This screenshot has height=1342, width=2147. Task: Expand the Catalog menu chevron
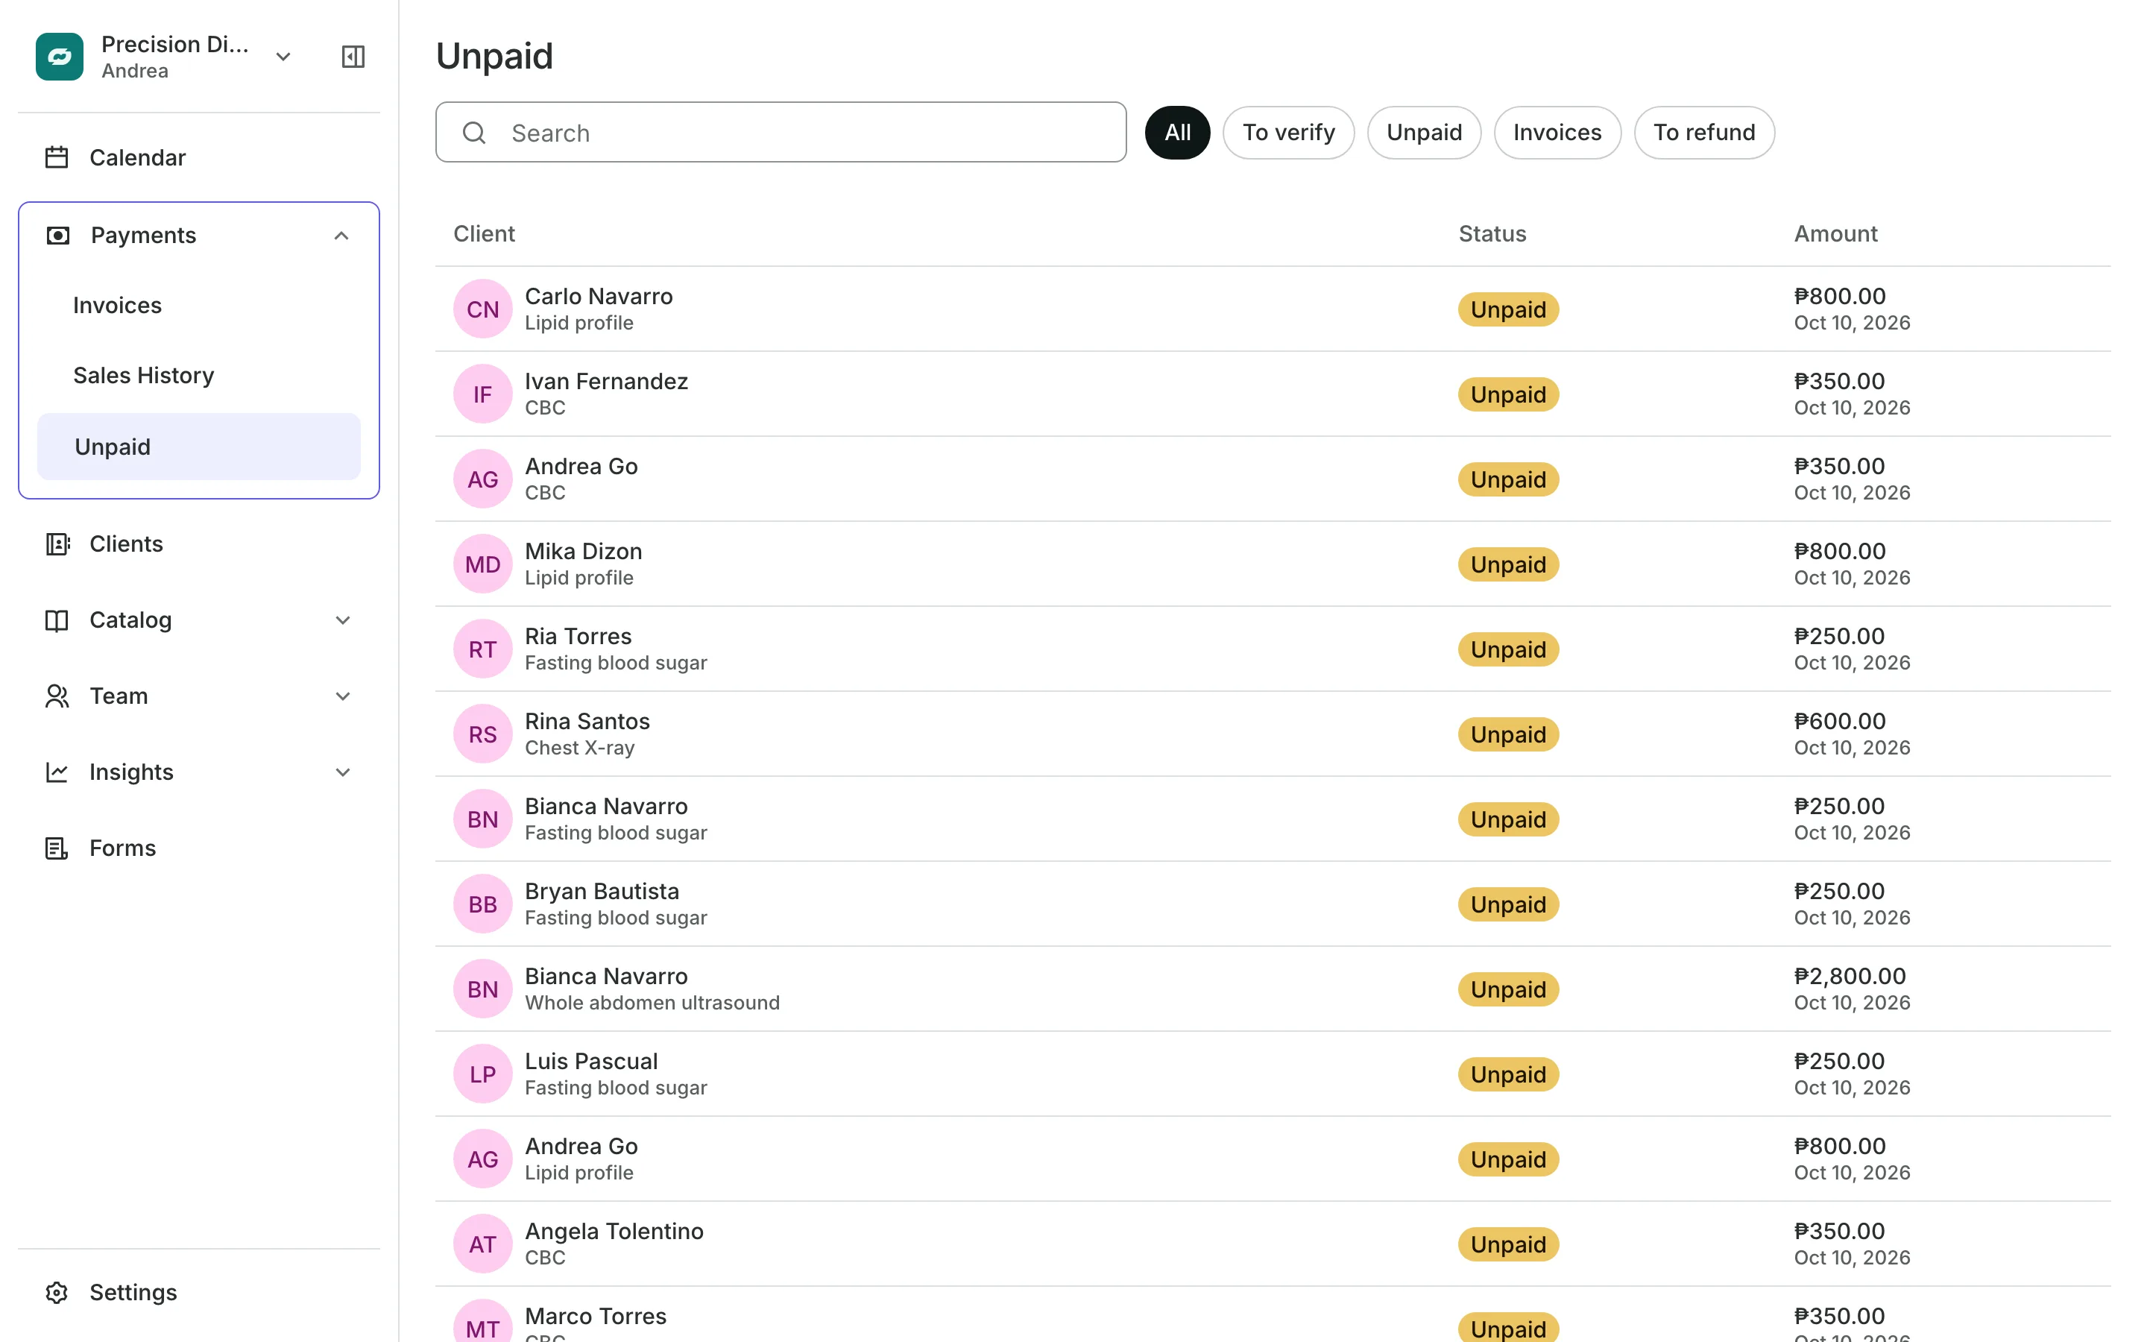point(344,620)
